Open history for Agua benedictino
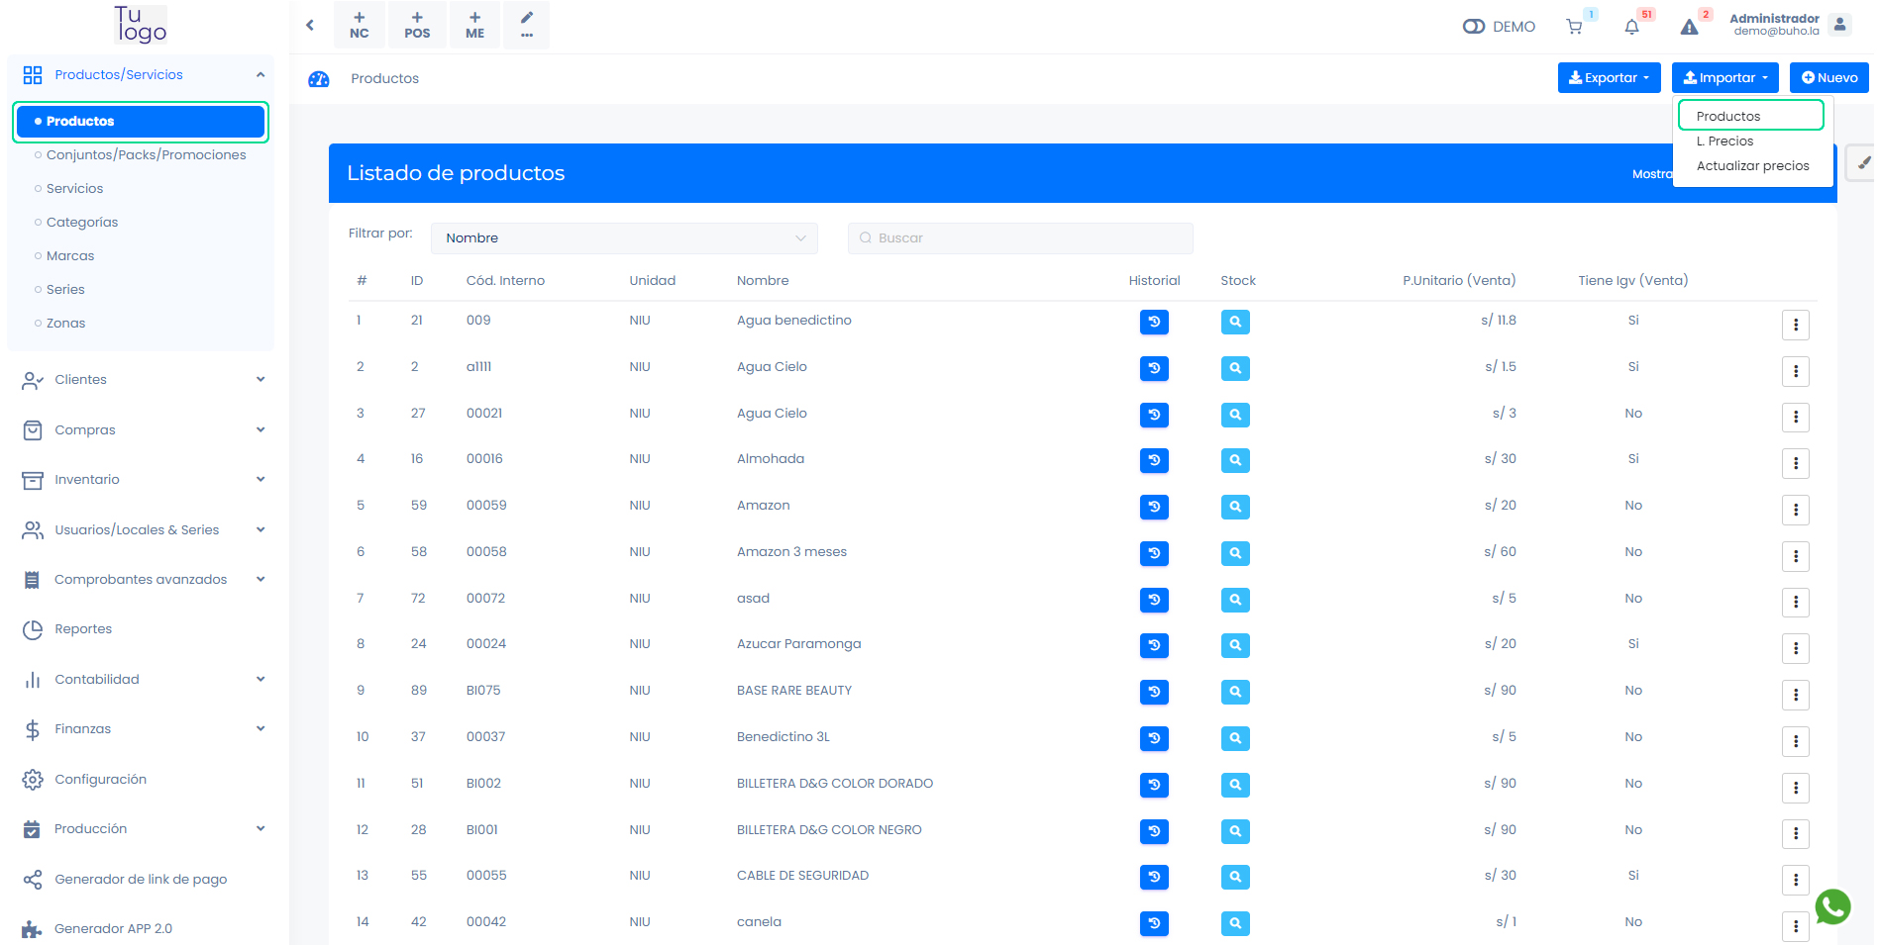Image resolution: width=1879 pixels, height=945 pixels. (1154, 322)
